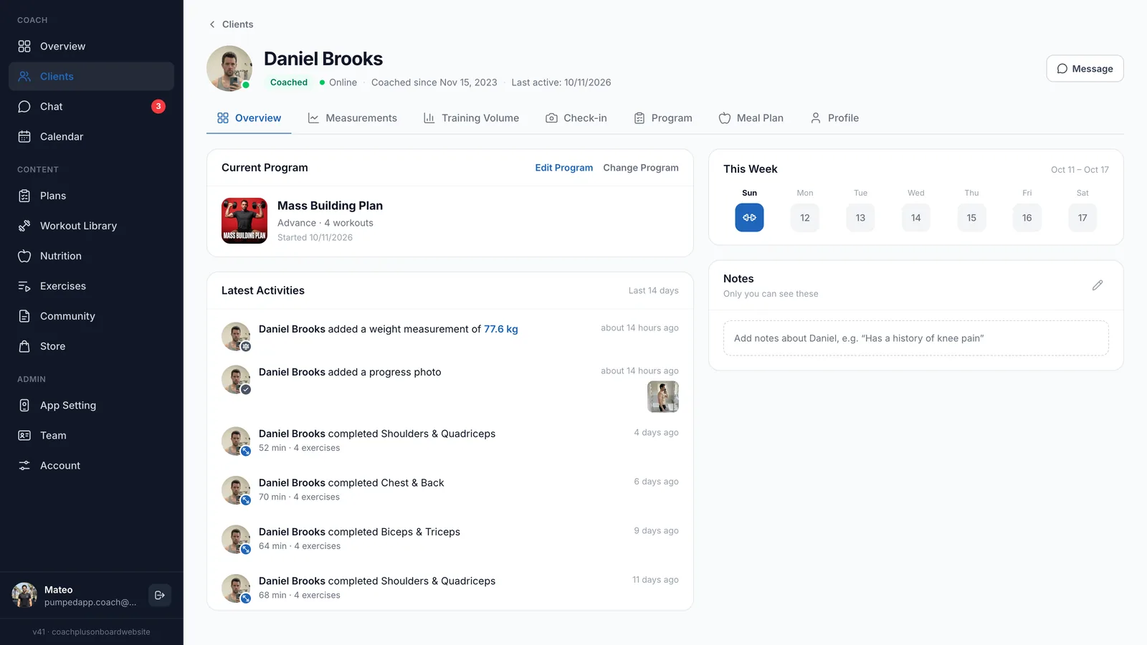The image size is (1147, 645).
Task: Open the Check-in tab
Action: [576, 118]
